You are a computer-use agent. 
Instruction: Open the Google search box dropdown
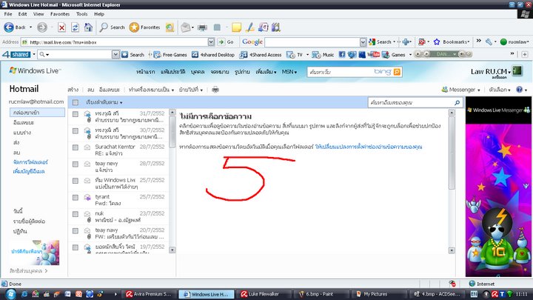click(x=363, y=41)
